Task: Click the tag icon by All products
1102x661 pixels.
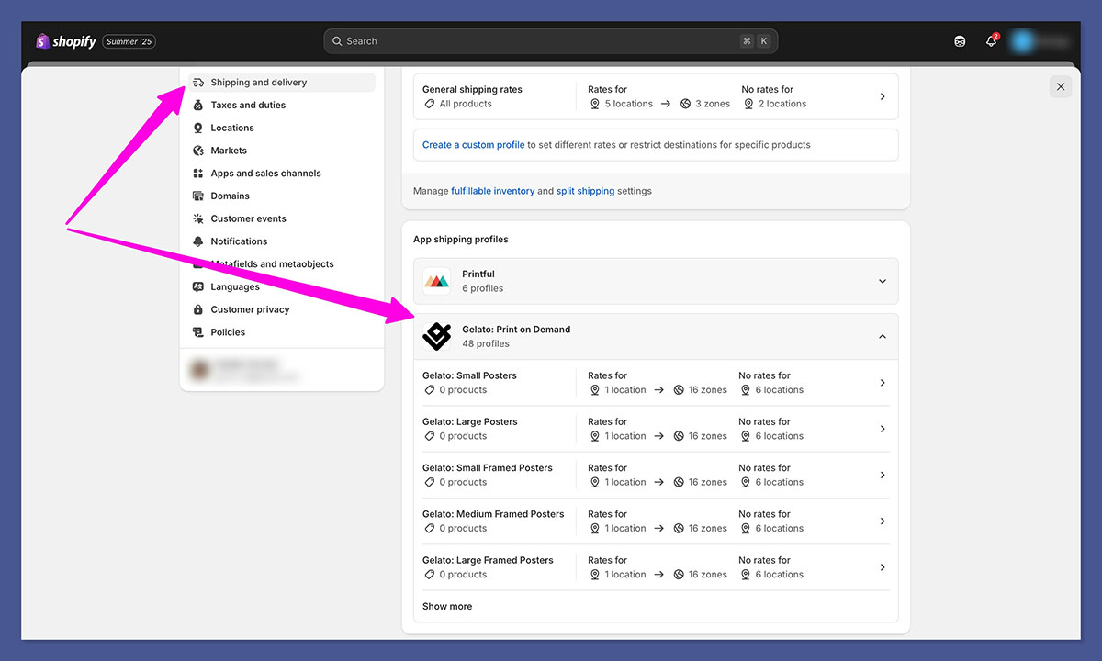Action: [x=429, y=105]
